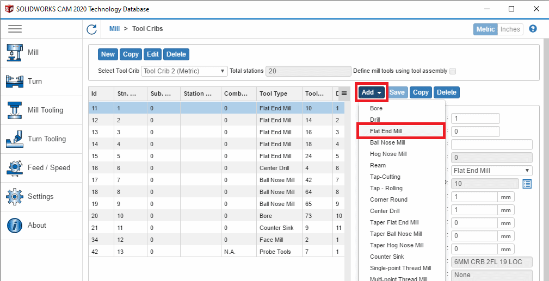This screenshot has width=549, height=281.
Task: Select Ball Nose Mill row Id 18
Action: [x=217, y=192]
